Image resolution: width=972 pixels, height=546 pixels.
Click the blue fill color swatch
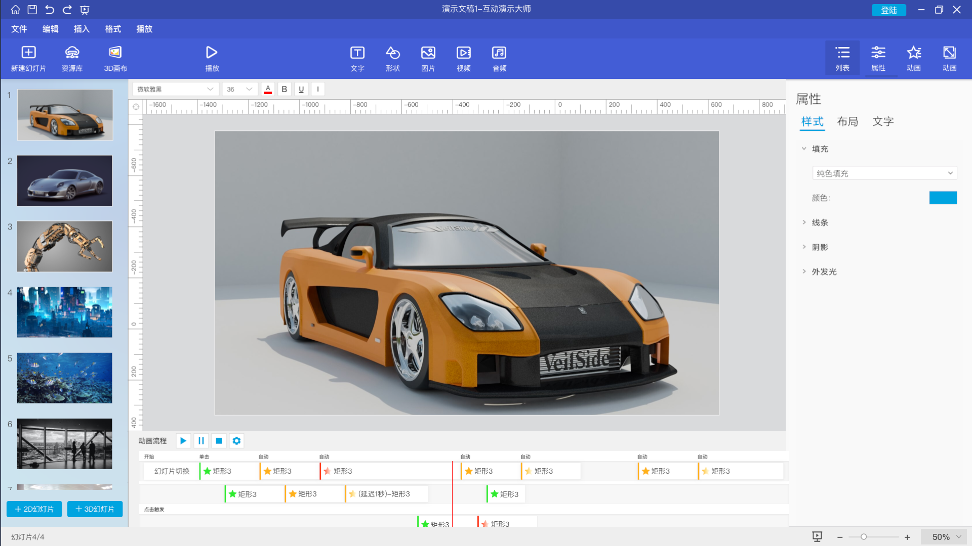(943, 198)
